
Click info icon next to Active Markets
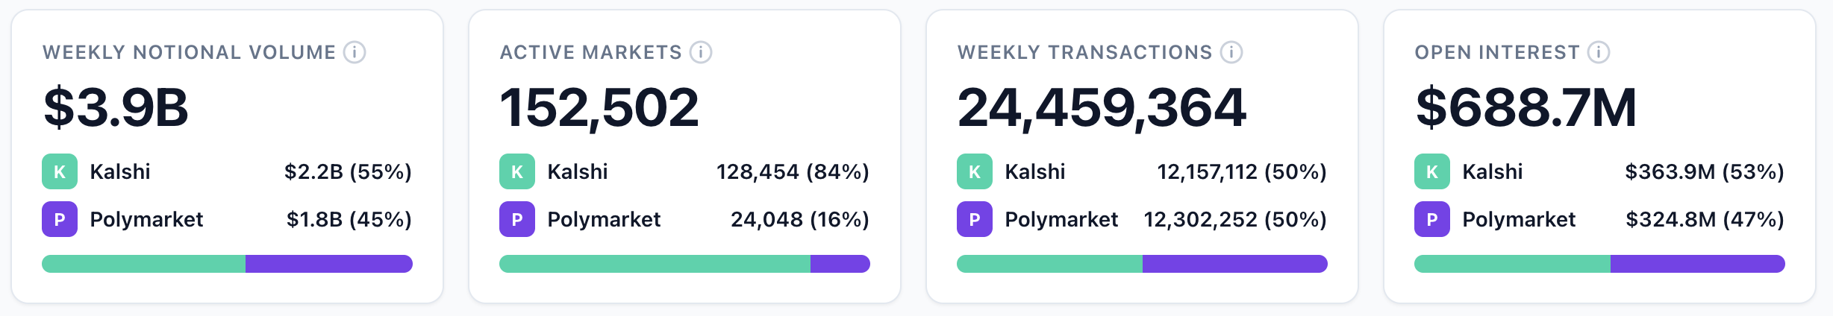point(701,52)
